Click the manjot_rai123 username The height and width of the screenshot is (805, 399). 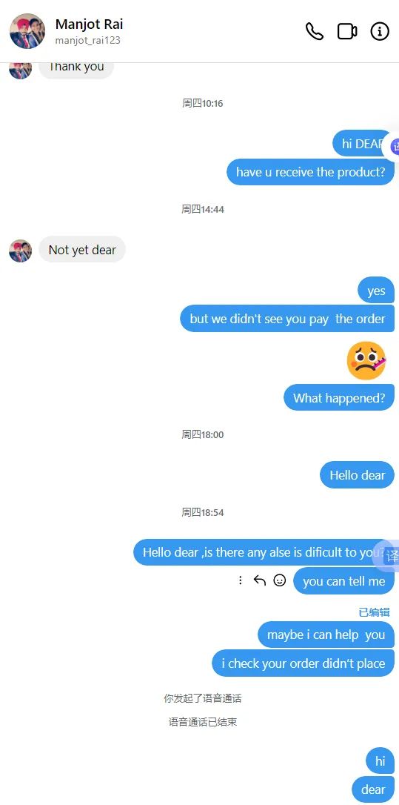(87, 40)
